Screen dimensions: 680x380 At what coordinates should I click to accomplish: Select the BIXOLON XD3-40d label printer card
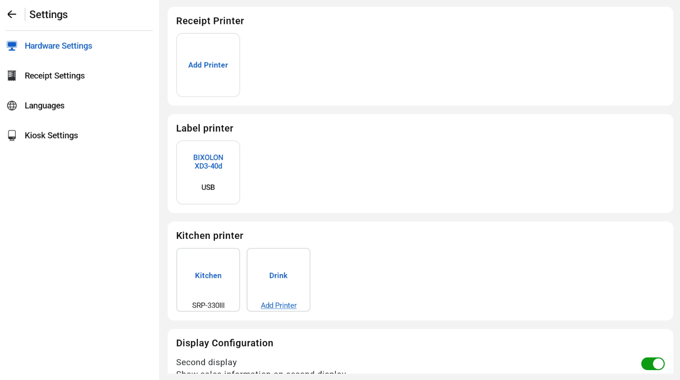pos(208,172)
